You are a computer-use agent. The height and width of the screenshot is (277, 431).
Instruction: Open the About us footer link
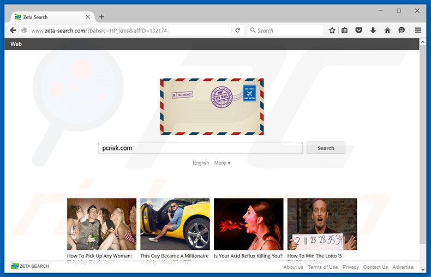(293, 267)
